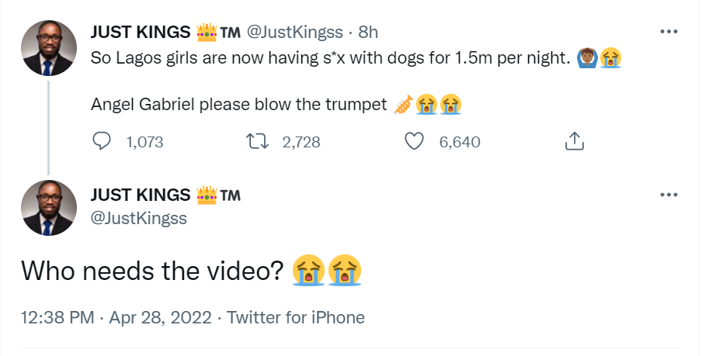Open the three-dot more menu on the top tweet
This screenshot has width=702, height=356.
(x=669, y=32)
